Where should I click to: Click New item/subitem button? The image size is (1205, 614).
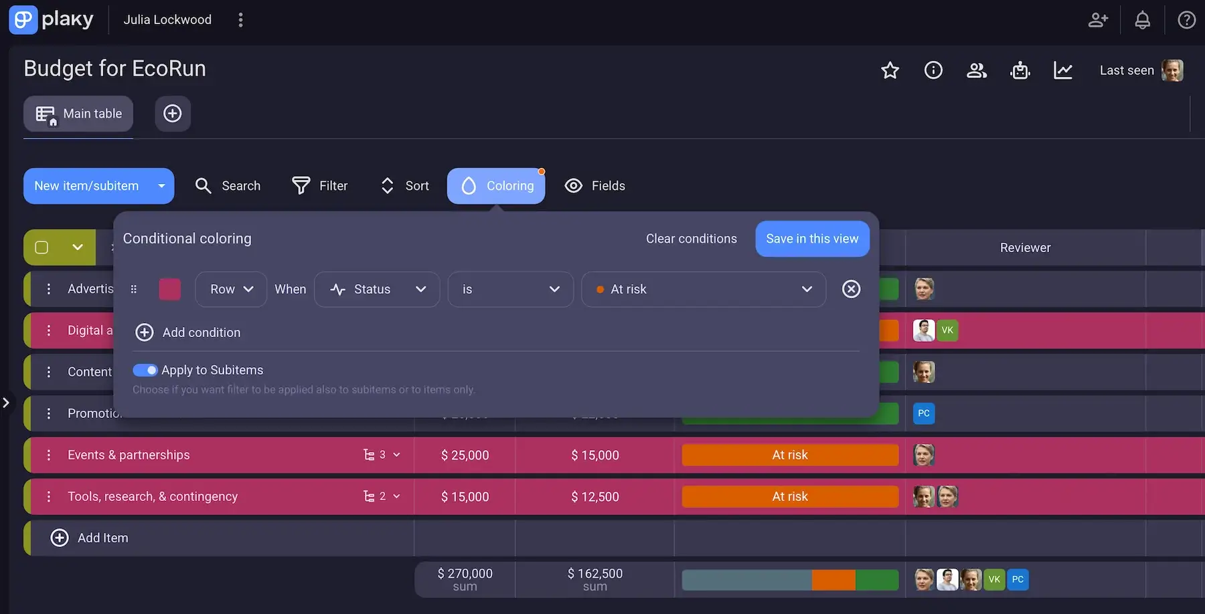86,186
